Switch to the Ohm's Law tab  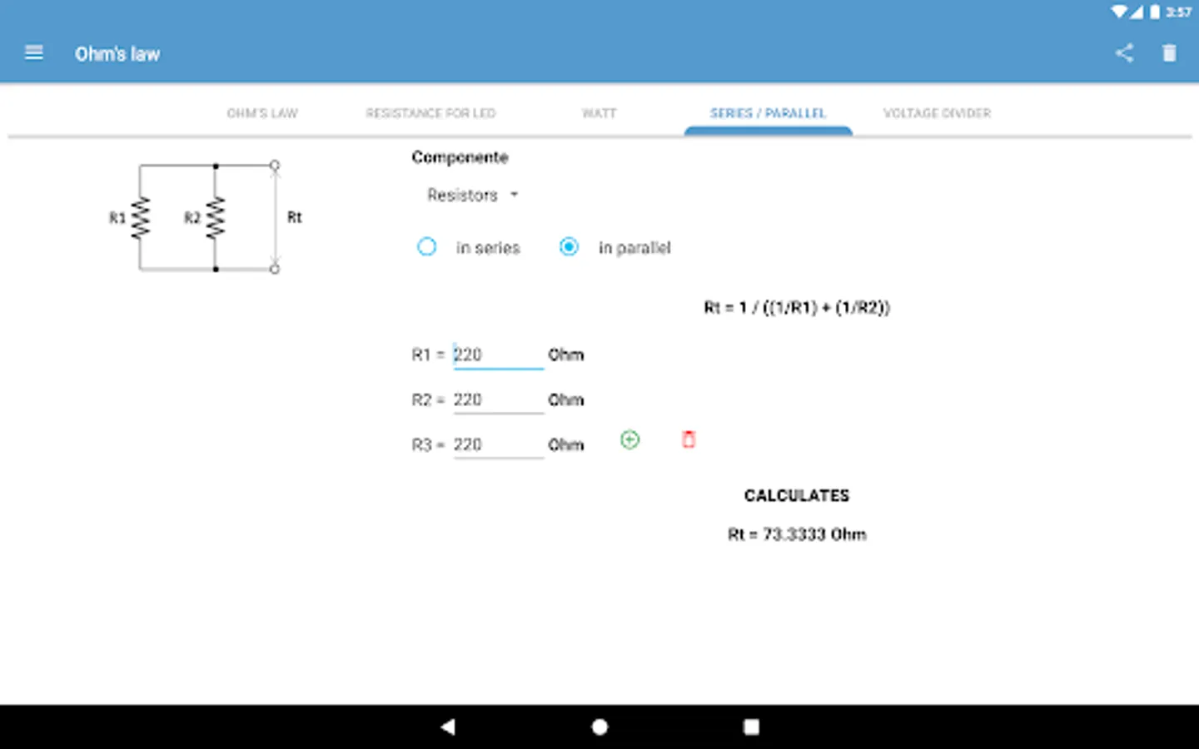tap(262, 113)
